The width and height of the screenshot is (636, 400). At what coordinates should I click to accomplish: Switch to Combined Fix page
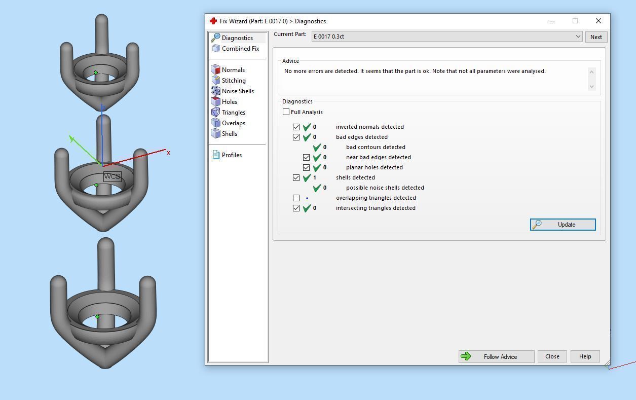(240, 48)
